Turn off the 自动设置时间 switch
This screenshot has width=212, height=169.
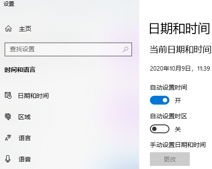point(160,100)
